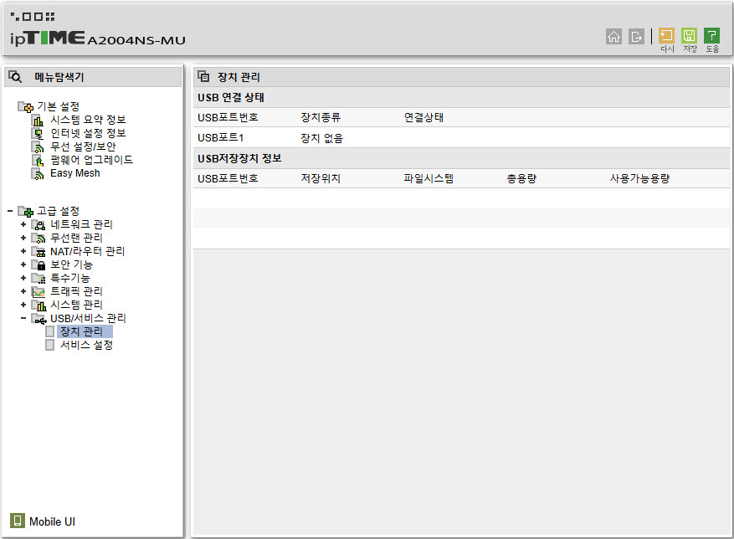734x539 pixels.
Task: Expand the 보안 기능 node
Action: [23, 264]
